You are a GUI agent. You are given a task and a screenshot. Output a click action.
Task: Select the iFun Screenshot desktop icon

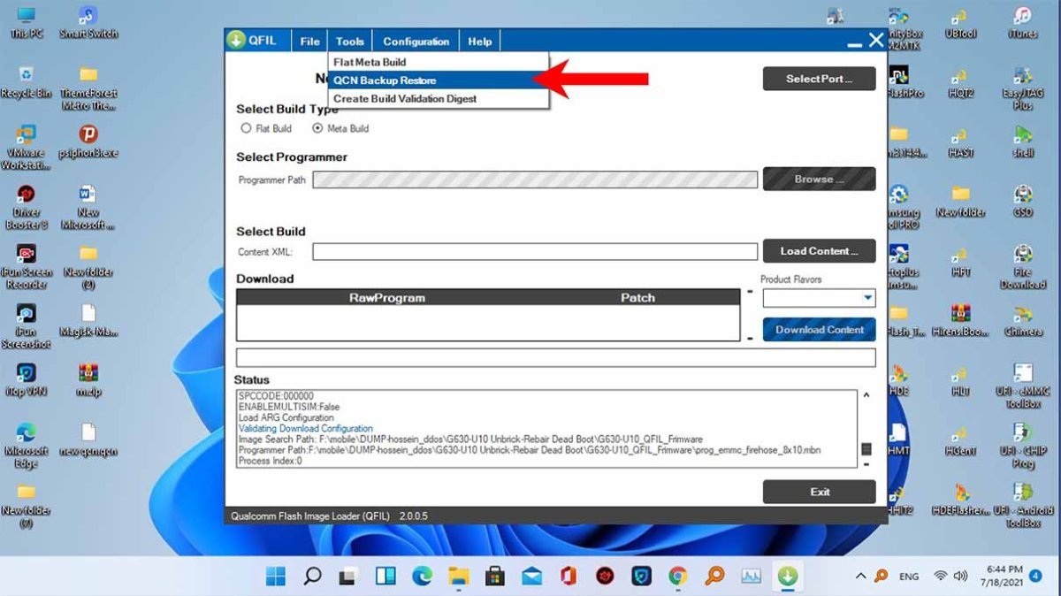click(x=27, y=326)
